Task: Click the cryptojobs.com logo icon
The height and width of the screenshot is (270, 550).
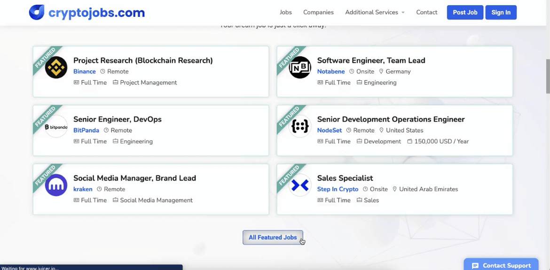Action: 37,12
